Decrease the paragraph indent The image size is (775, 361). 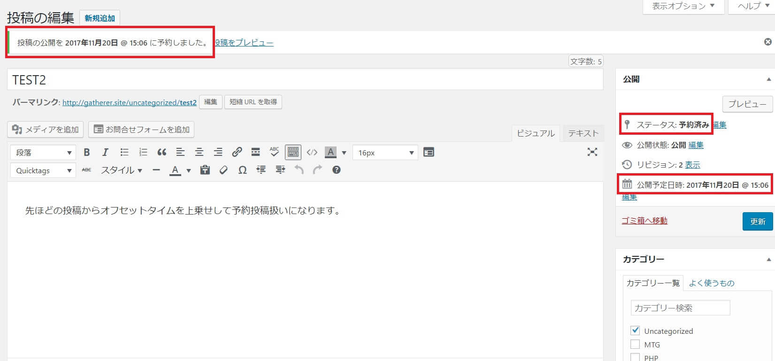[x=261, y=170]
